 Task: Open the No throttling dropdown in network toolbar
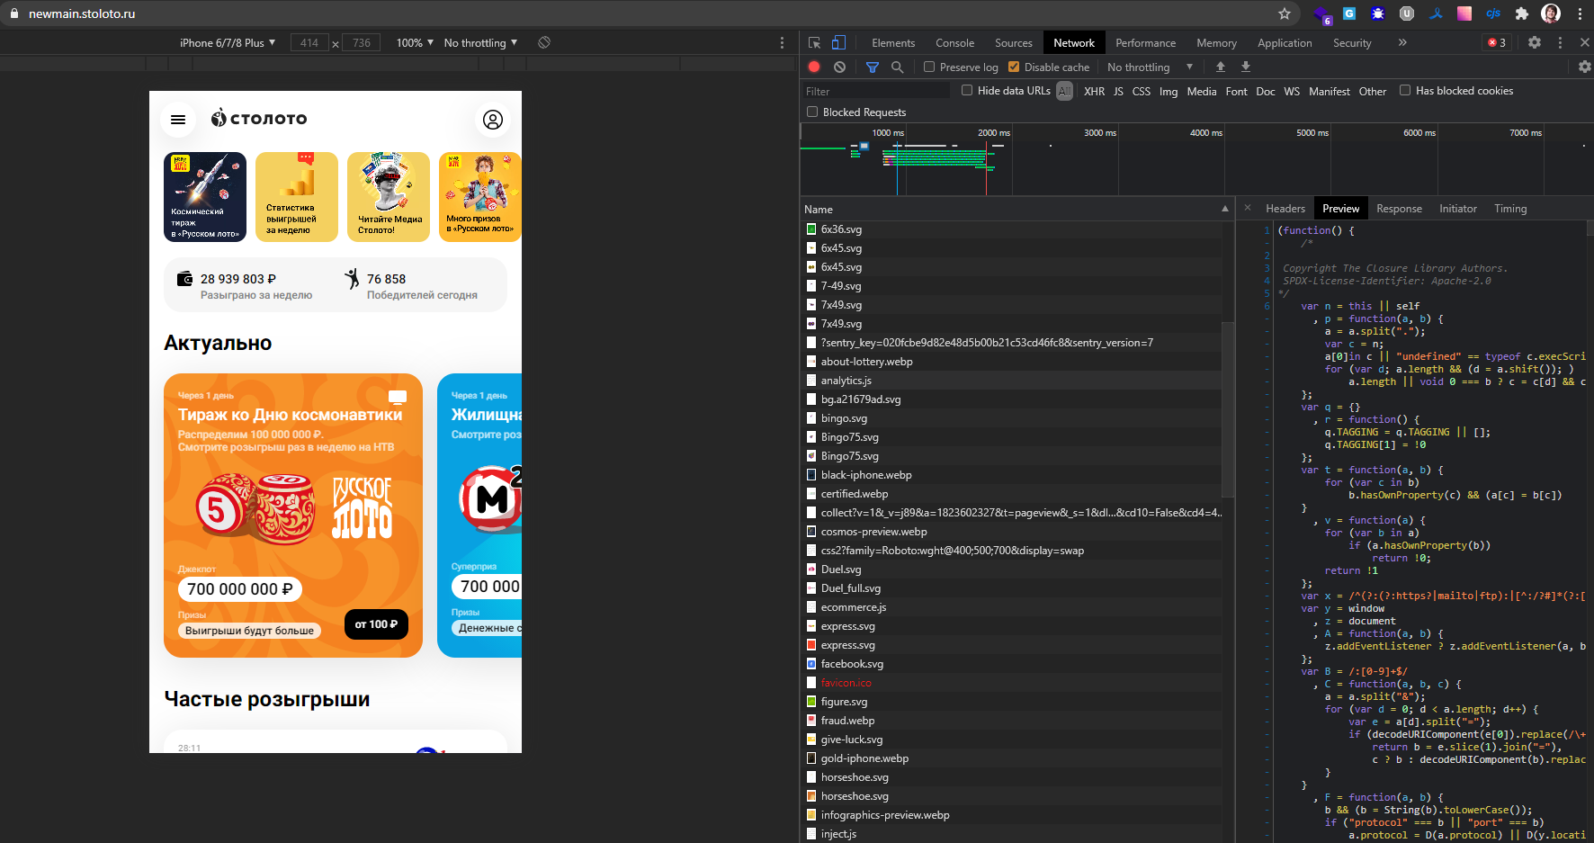[1150, 67]
